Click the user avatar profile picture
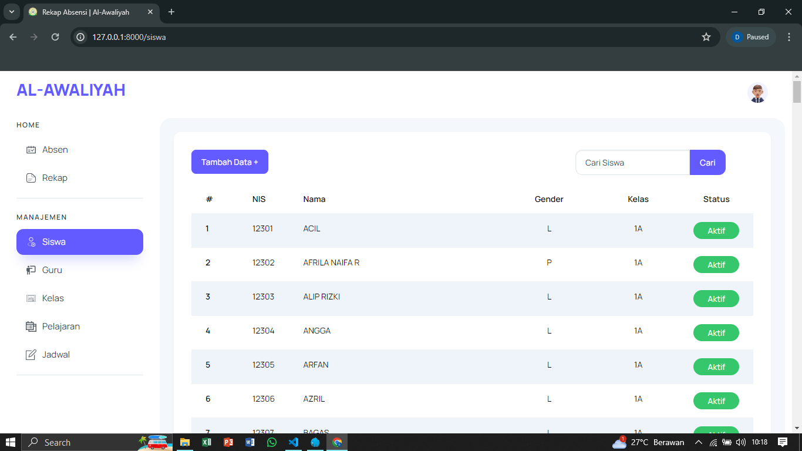Viewport: 802px width, 451px height. click(757, 93)
